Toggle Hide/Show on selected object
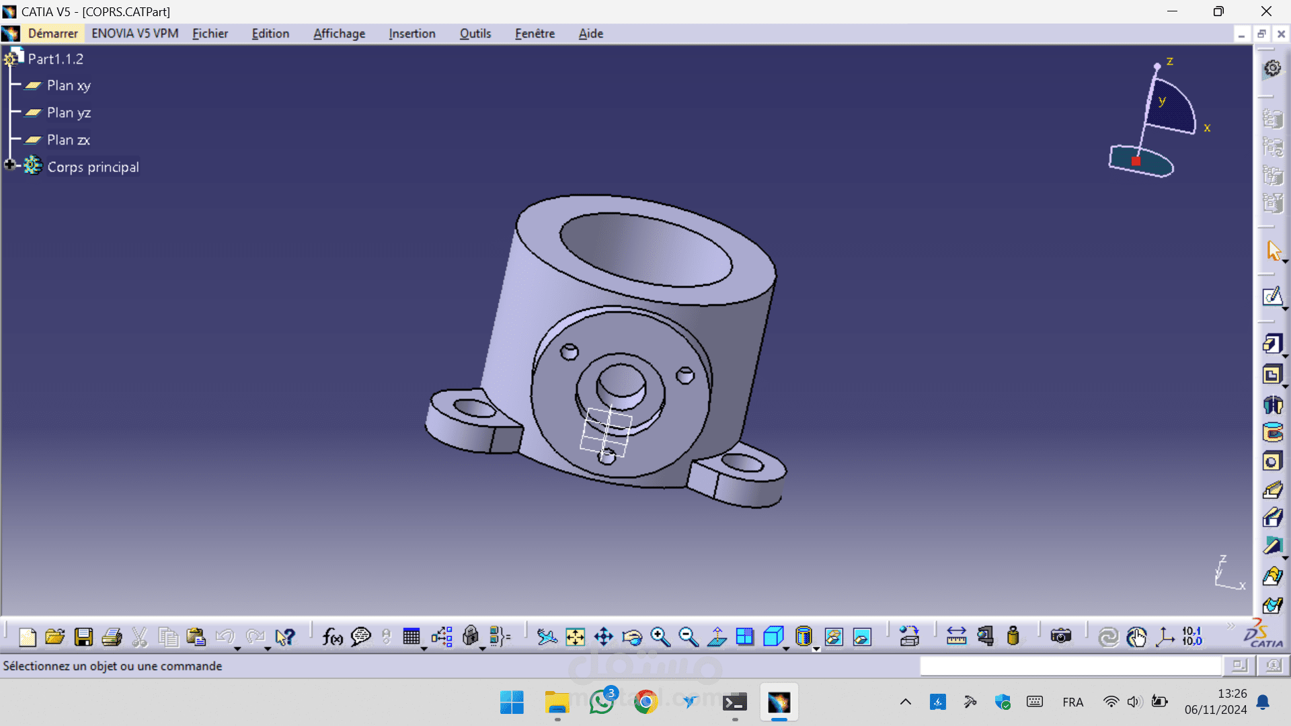Screen dimensions: 1291x726 point(834,636)
